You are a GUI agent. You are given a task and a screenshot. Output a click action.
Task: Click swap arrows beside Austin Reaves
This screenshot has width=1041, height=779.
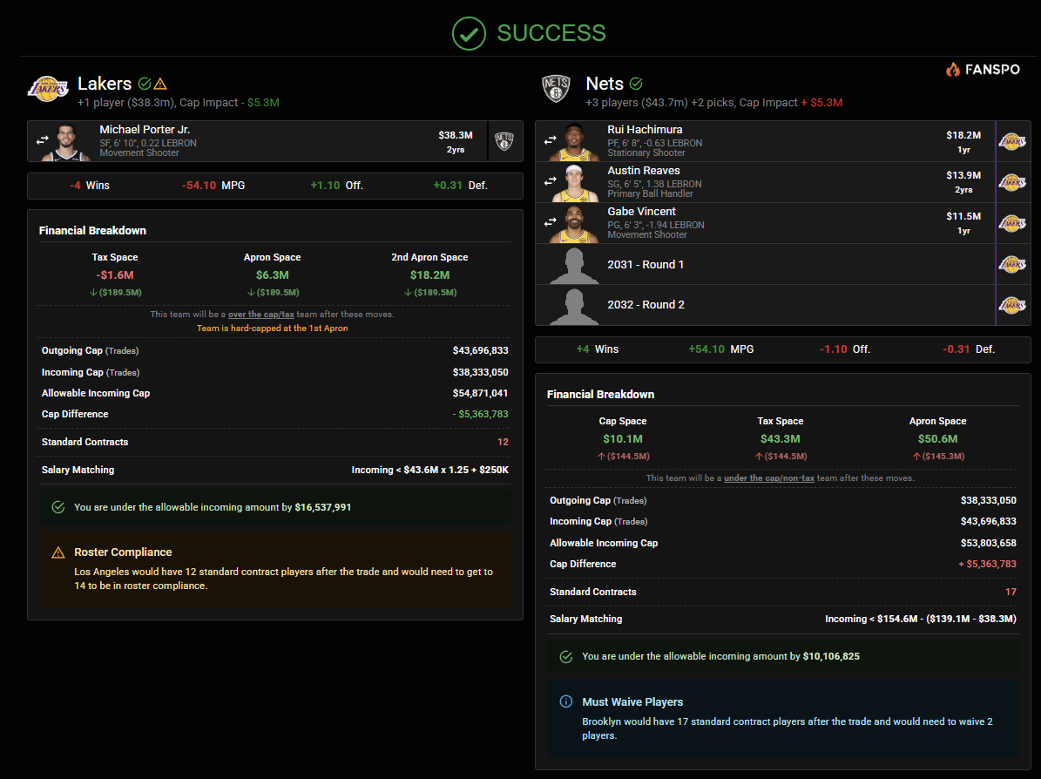[550, 181]
